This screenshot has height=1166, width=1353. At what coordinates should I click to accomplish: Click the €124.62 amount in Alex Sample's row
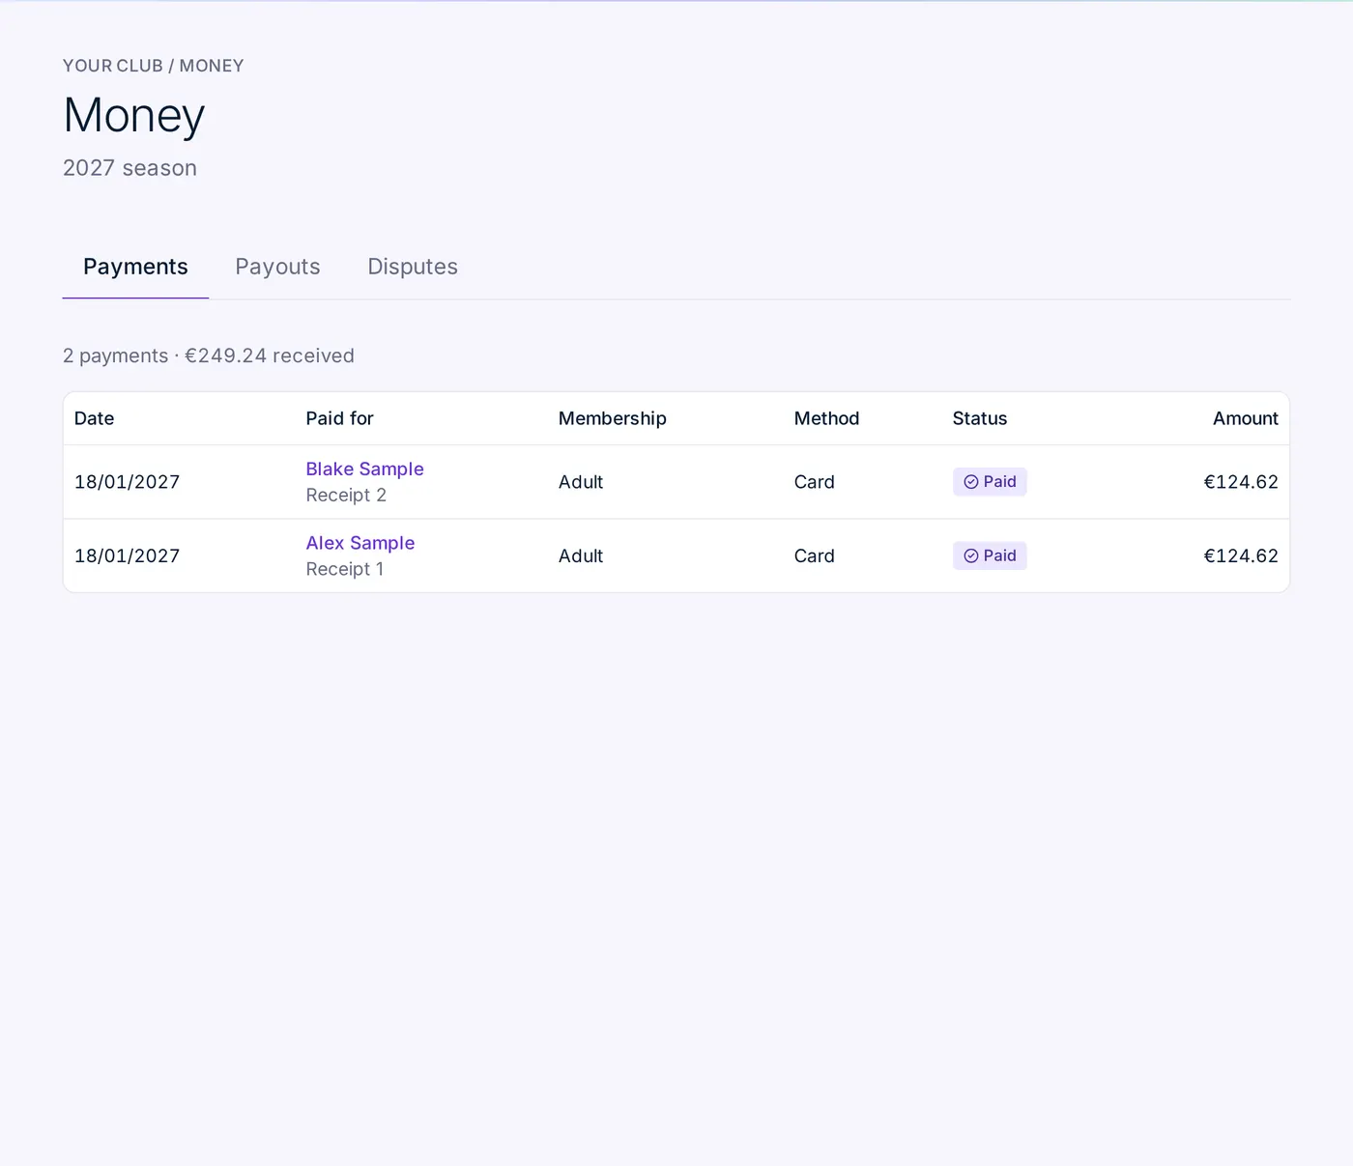pyautogui.click(x=1241, y=555)
